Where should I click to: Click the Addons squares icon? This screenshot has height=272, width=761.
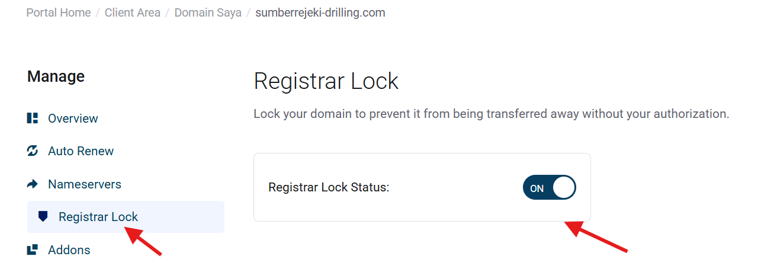pos(33,250)
